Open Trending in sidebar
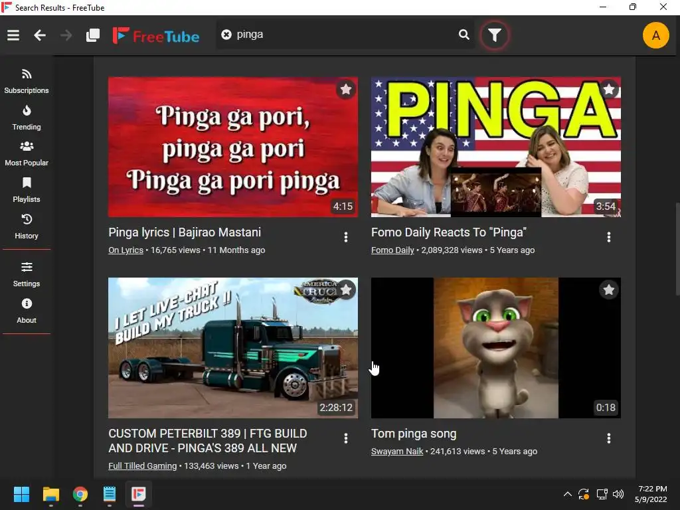 pyautogui.click(x=27, y=118)
